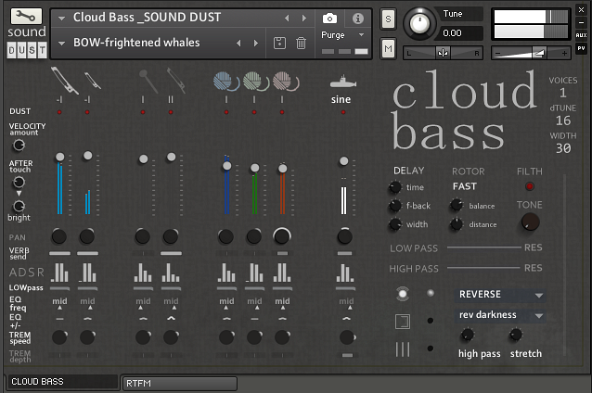Change EQ freq mid on large bow channel
592x393 pixels.
59,301
